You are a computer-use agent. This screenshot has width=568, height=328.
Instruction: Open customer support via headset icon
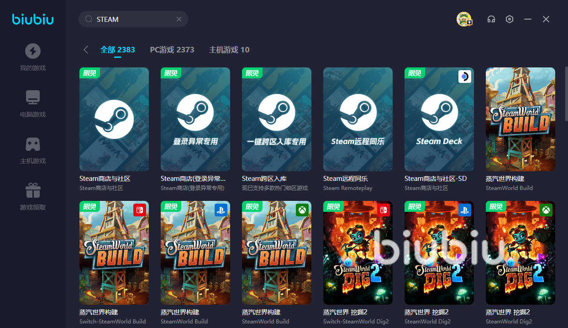coord(491,19)
